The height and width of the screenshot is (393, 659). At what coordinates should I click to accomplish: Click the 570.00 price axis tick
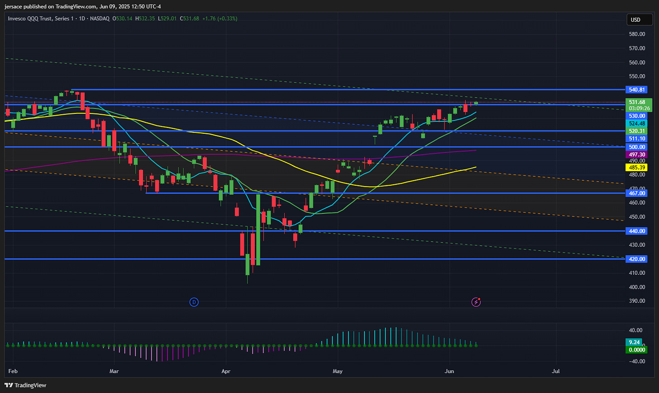point(637,48)
